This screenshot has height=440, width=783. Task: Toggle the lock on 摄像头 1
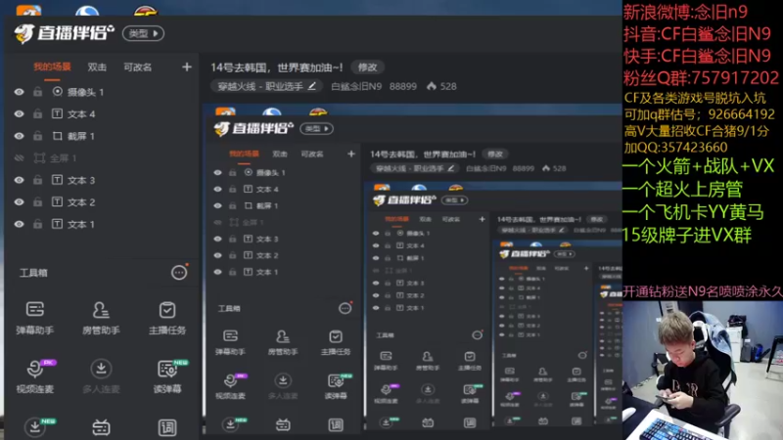pyautogui.click(x=37, y=92)
